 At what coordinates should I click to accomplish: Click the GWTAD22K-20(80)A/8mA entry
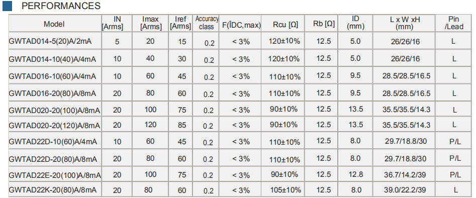coord(53,190)
